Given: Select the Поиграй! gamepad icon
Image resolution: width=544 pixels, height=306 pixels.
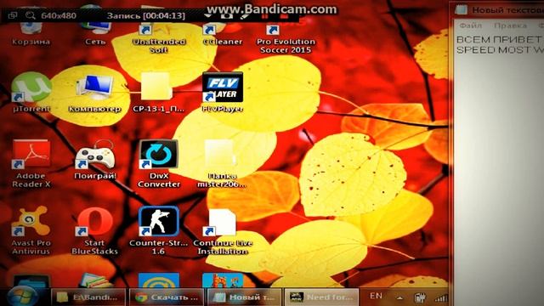Looking at the screenshot, I should [x=94, y=160].
